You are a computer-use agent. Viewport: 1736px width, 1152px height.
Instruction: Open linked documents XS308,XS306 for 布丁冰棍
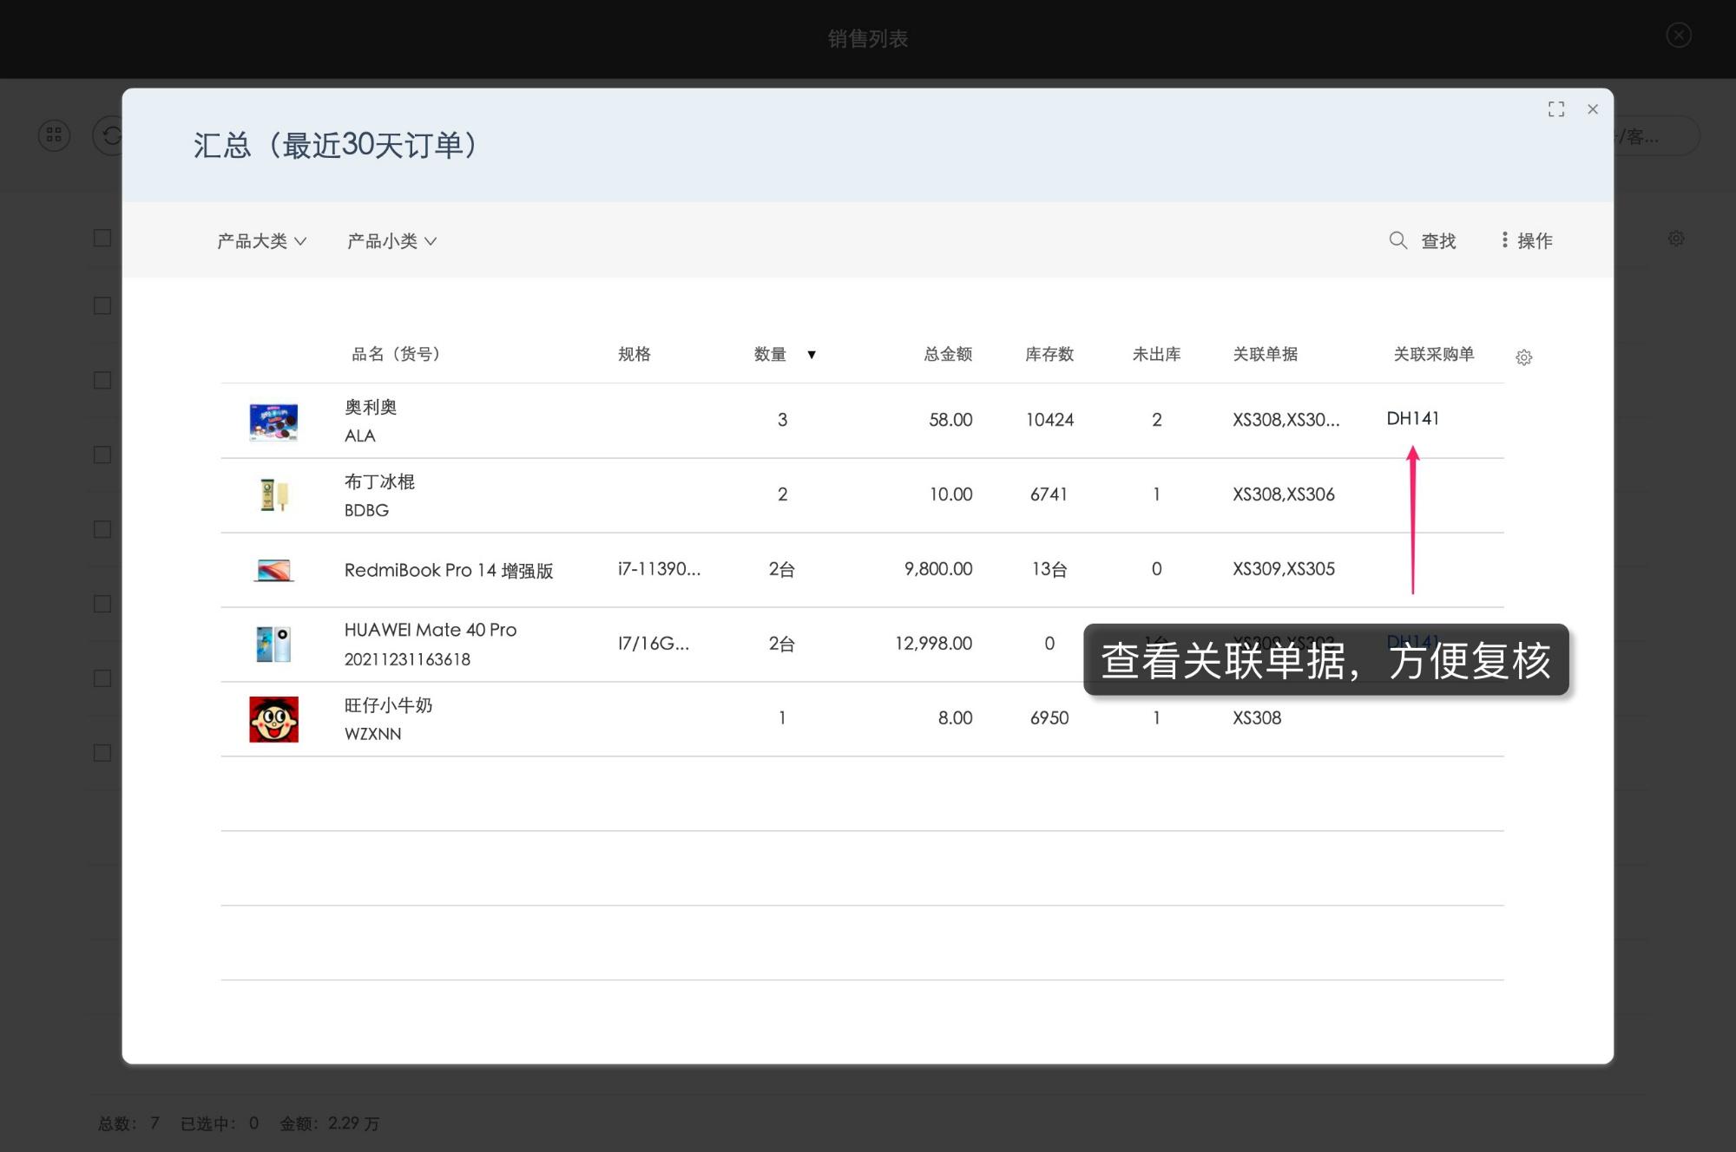coord(1283,494)
